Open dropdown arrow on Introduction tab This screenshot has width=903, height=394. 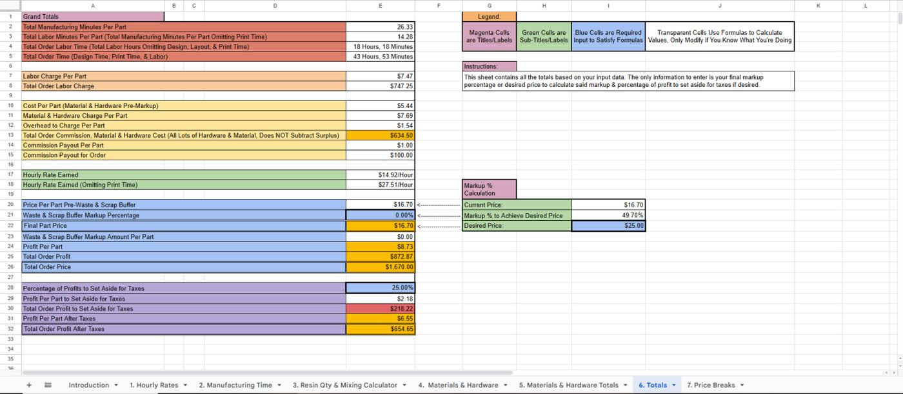[116, 385]
